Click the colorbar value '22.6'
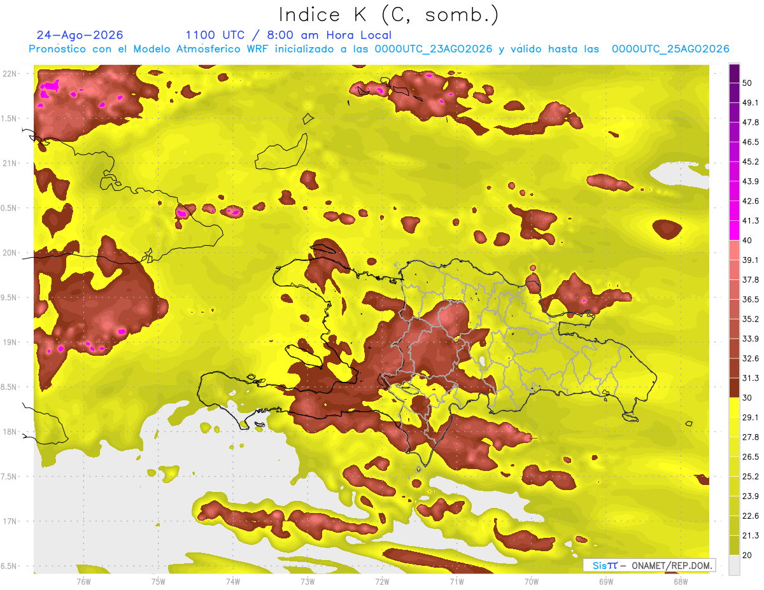Viewport: 764px width, 590px height. [x=751, y=516]
